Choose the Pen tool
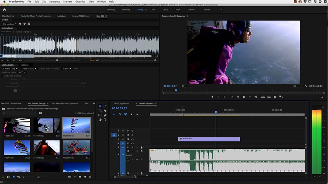The image size is (328, 184). coord(105,115)
